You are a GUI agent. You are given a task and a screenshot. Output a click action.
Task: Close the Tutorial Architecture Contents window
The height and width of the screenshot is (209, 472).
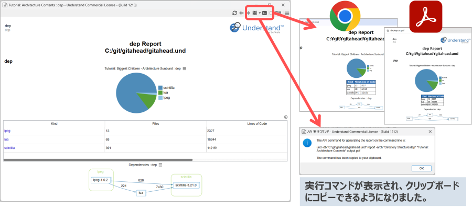tap(283, 5)
